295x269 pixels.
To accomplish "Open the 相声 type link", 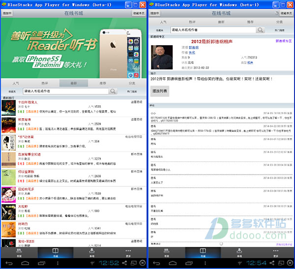I will point(250,62).
